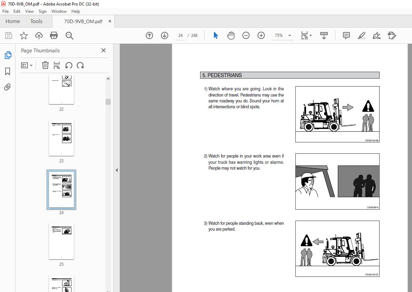Rotate selected page clockwise in thumbnails
This screenshot has width=412, height=292.
(80, 66)
